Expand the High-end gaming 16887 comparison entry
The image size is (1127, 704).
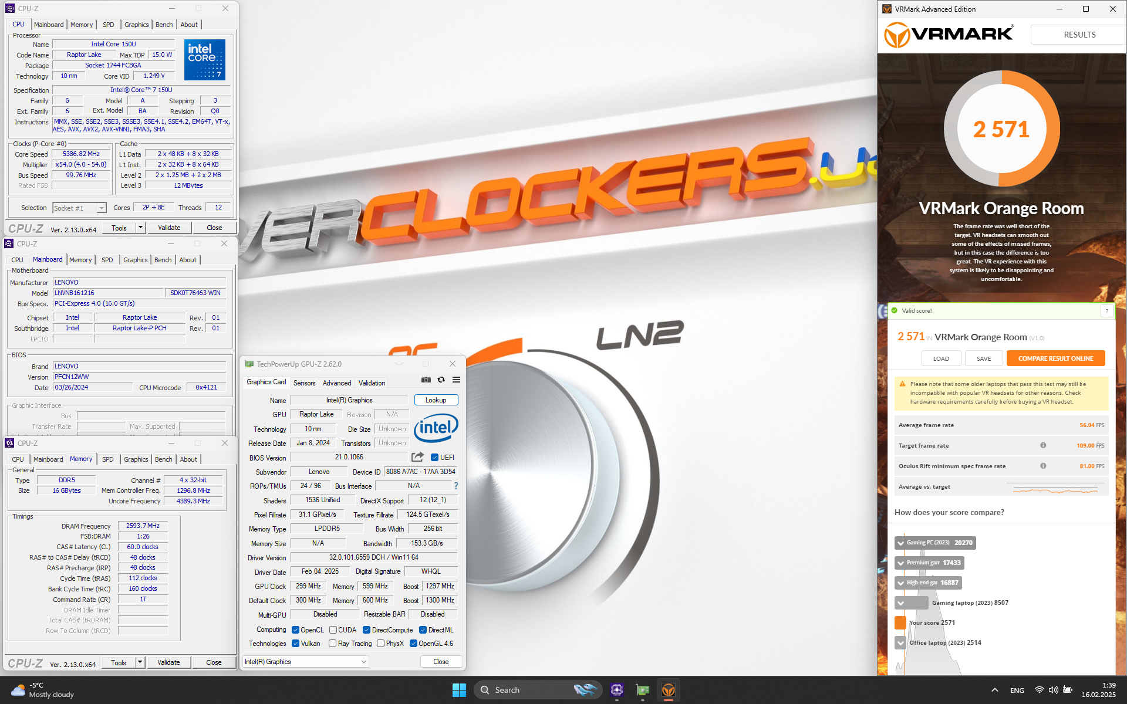click(x=900, y=583)
